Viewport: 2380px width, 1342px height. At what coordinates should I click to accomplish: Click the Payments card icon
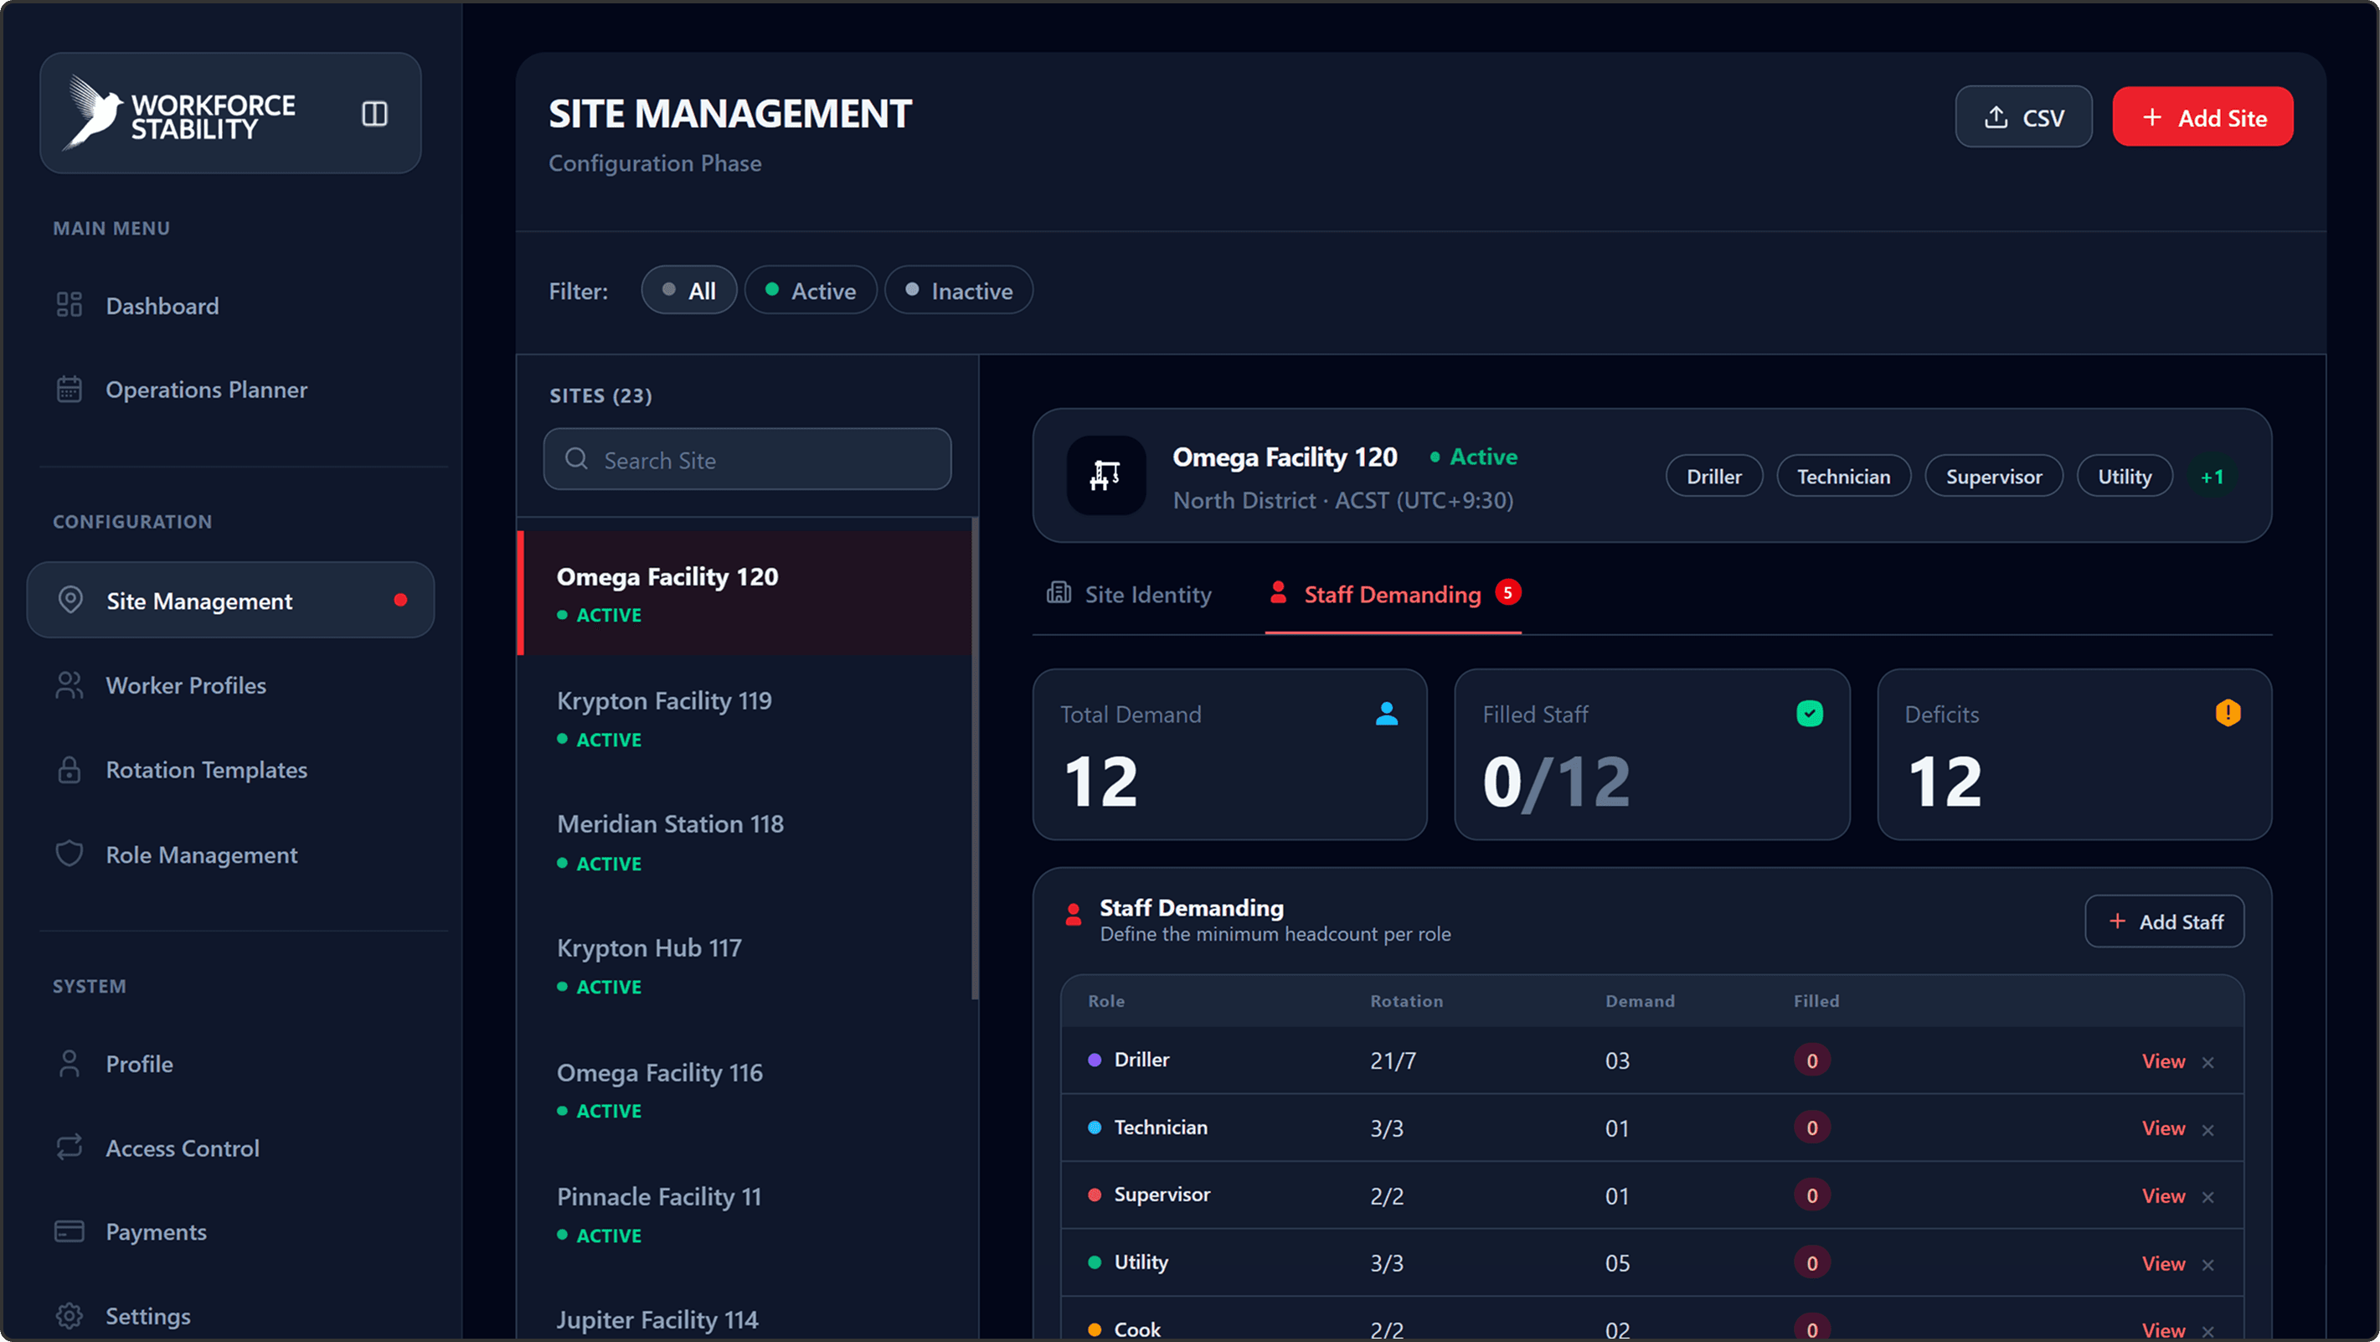[x=70, y=1231]
